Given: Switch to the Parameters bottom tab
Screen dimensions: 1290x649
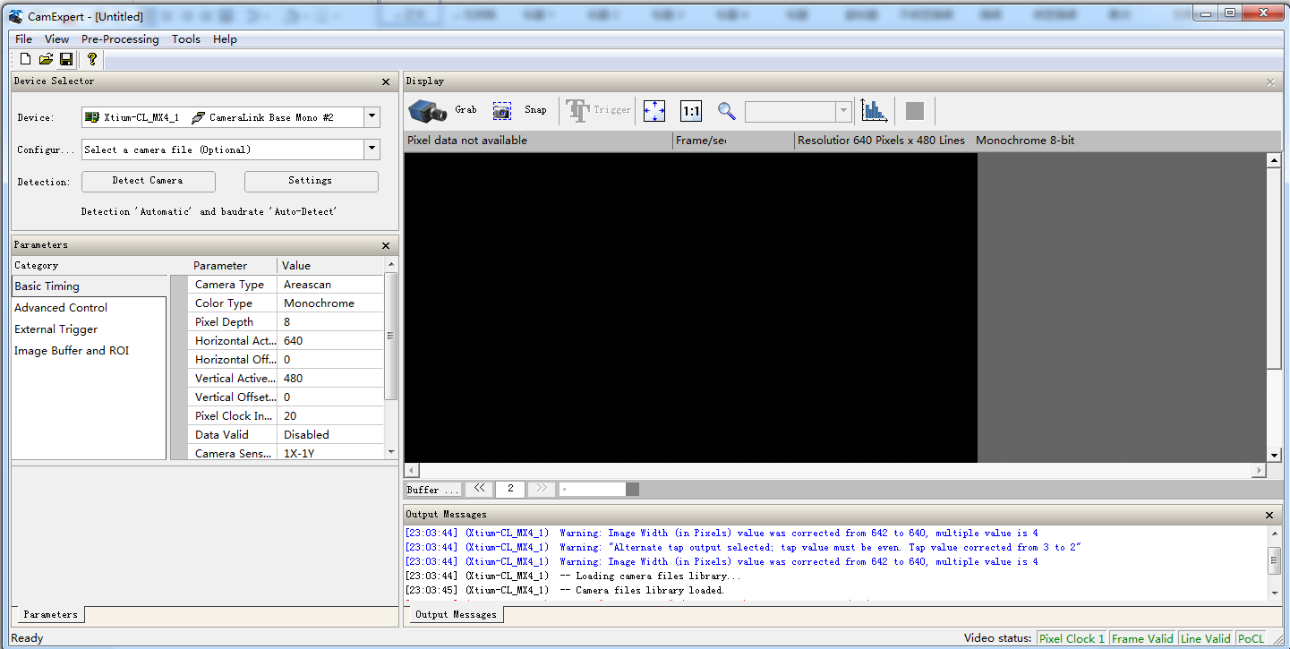Looking at the screenshot, I should click(50, 614).
